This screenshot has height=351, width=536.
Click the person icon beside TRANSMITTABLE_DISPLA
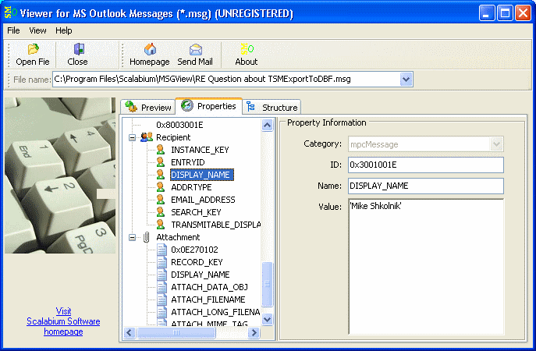pyautogui.click(x=160, y=225)
